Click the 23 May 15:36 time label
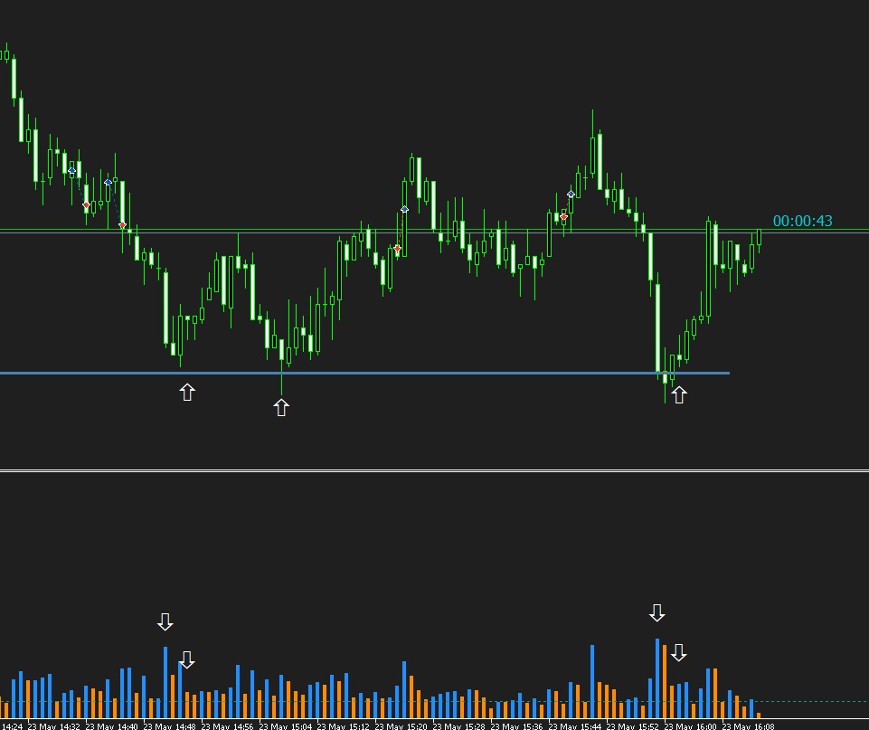 pos(516,726)
